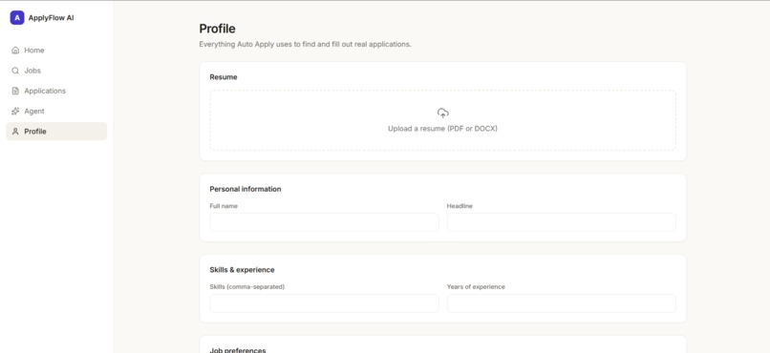Click the Home house icon in sidebar
The image size is (770, 353).
tap(15, 50)
